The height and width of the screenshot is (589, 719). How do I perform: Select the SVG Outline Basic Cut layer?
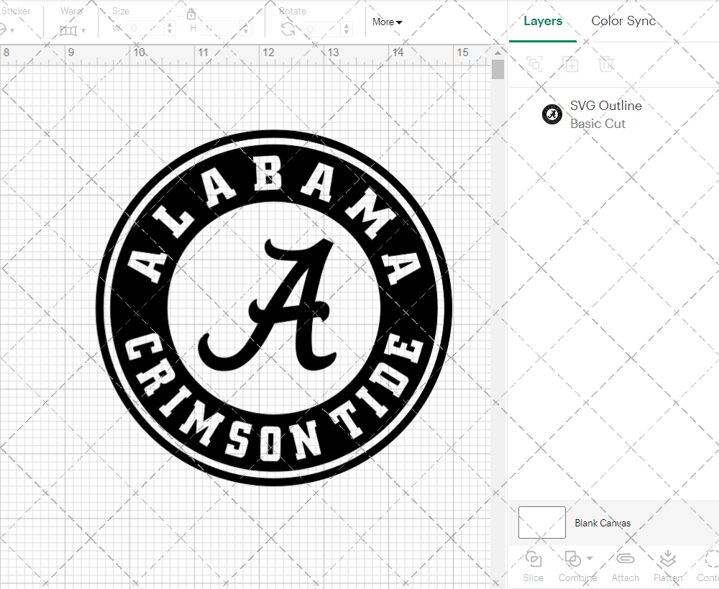pos(606,114)
